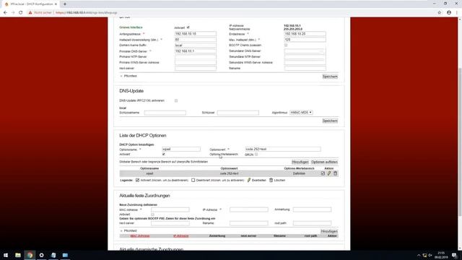Open File Explorer from the taskbar

[18, 255]
